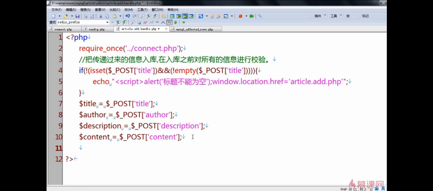Click the 标记 toolbar label

(x=366, y=16)
